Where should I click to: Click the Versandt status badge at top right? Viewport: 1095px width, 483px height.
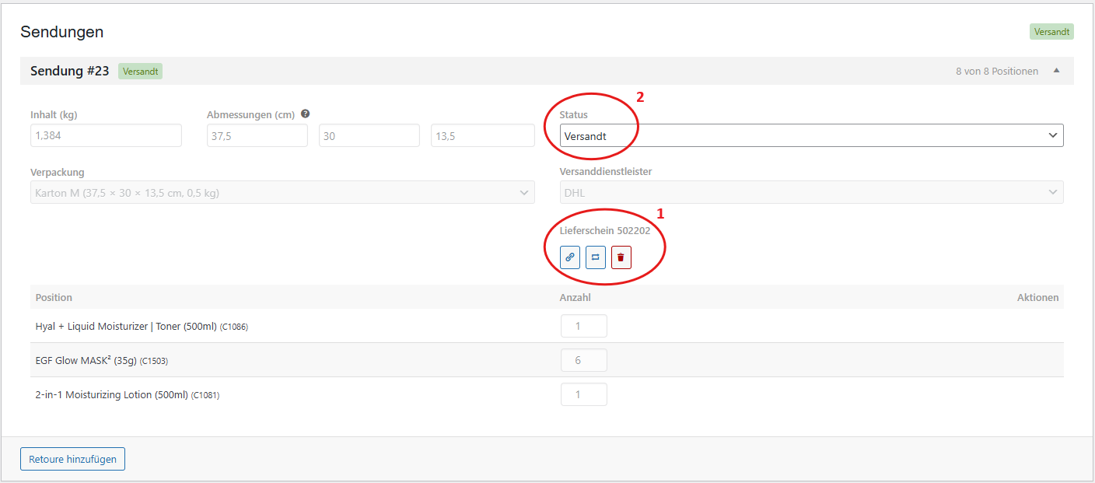1051,32
